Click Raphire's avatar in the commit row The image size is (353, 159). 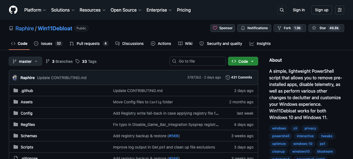[x=15, y=78]
